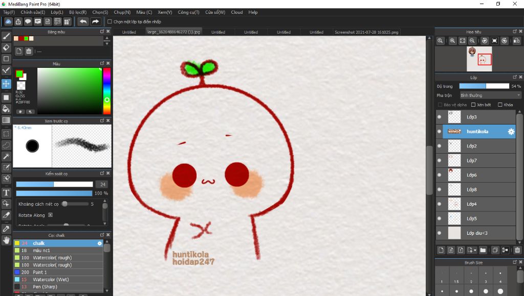Check 'Chọn một lớp tại điểm nhấp' option
Screen dimensions: 524x296
click(110, 21)
